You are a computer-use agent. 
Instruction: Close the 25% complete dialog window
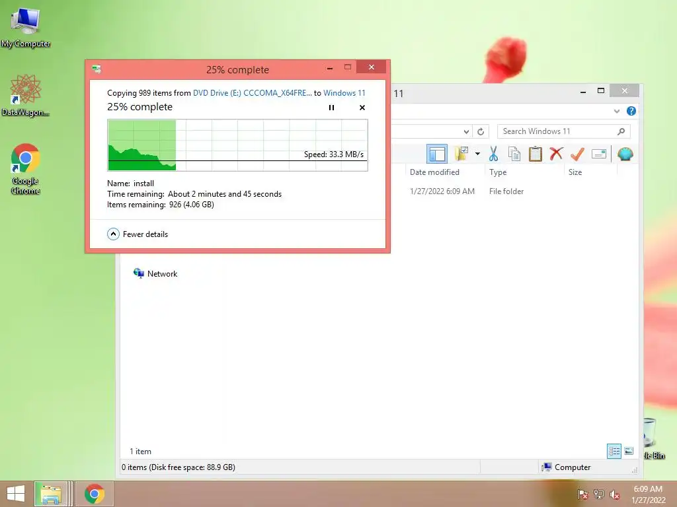[372, 67]
